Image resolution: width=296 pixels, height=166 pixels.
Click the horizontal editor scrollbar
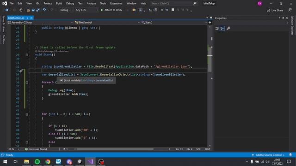point(115,149)
